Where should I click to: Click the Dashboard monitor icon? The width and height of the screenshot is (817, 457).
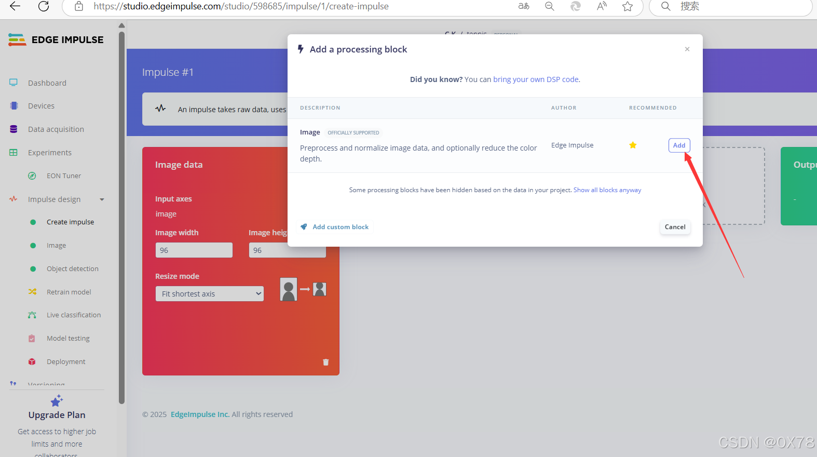tap(13, 83)
